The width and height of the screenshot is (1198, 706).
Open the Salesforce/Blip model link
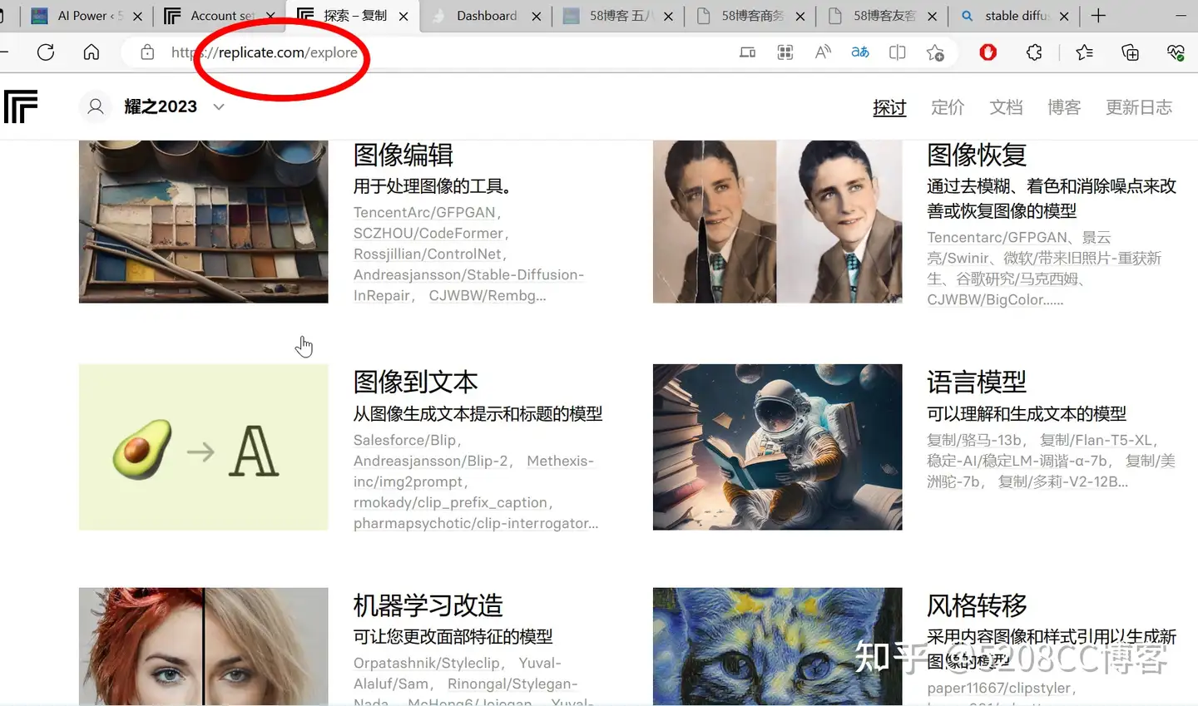click(404, 440)
